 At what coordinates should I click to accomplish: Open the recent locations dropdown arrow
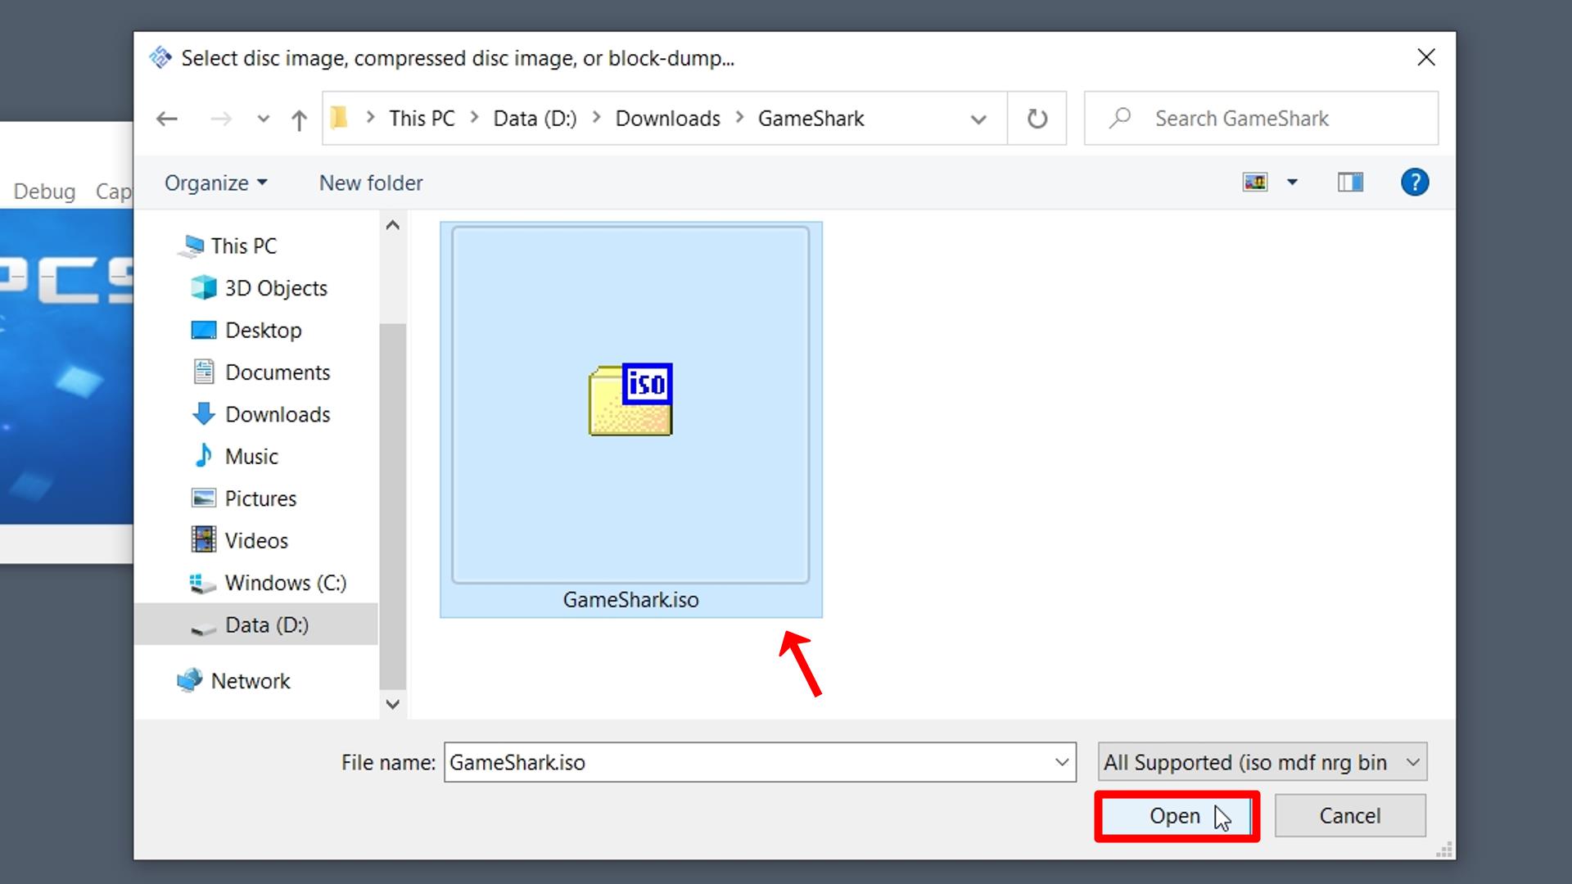pos(263,120)
